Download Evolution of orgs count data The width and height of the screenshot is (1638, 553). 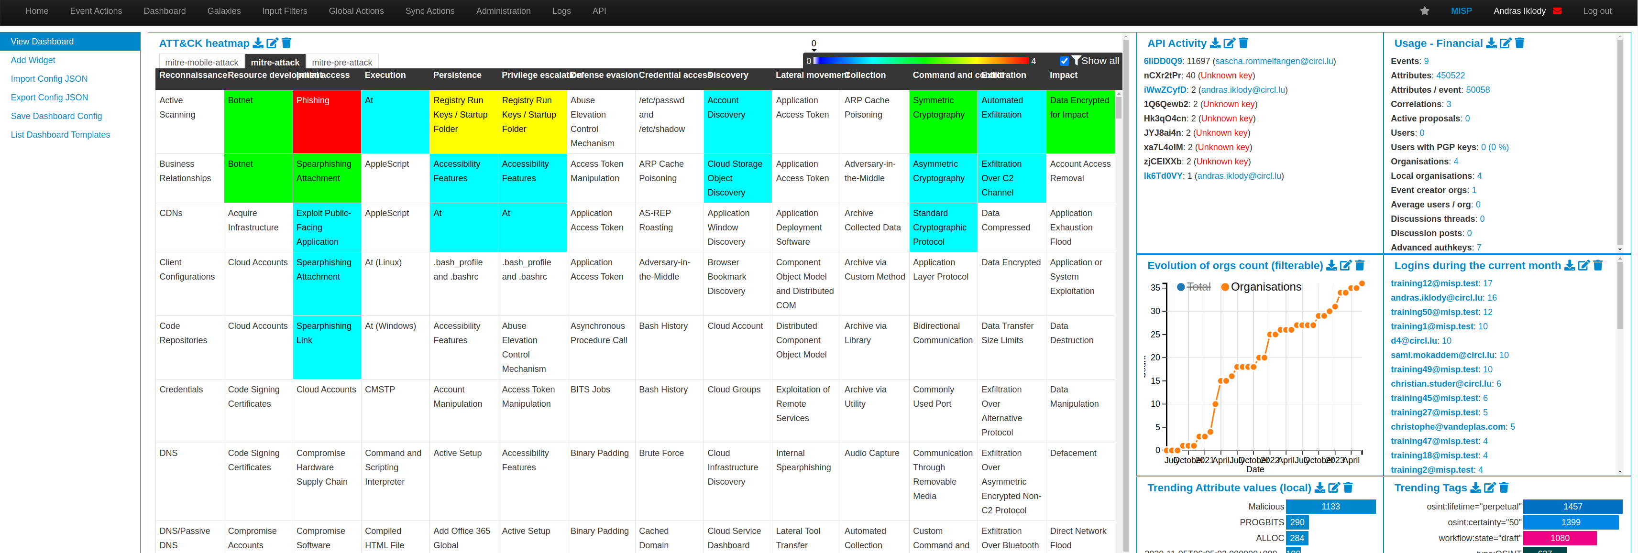1331,266
